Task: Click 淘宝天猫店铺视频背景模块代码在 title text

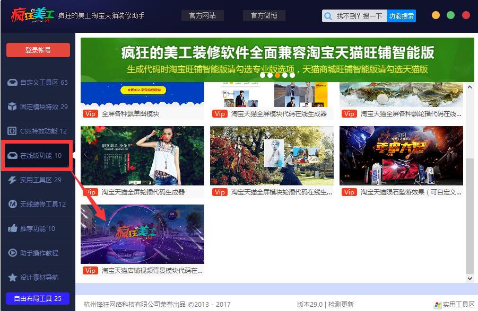Action: [x=152, y=271]
